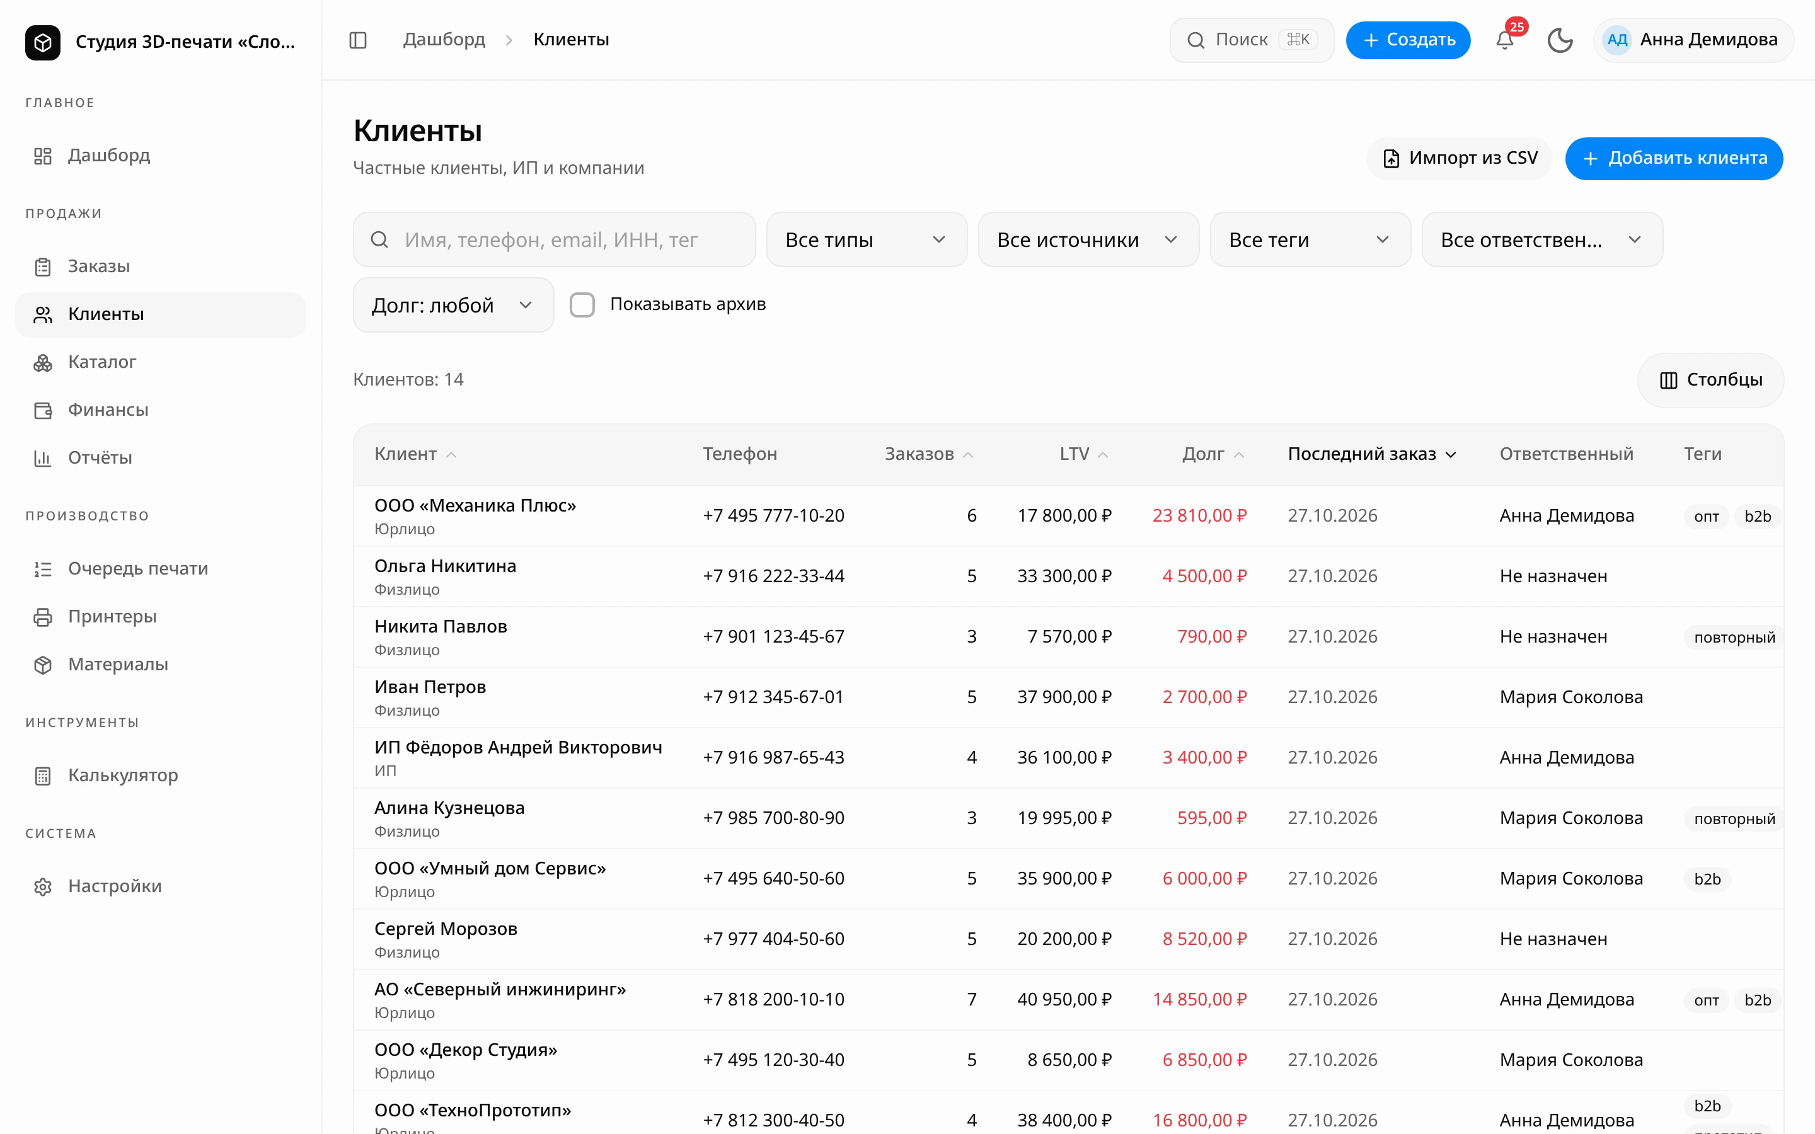Focus the client search field Имя, телефон
The width and height of the screenshot is (1815, 1134).
pos(554,239)
